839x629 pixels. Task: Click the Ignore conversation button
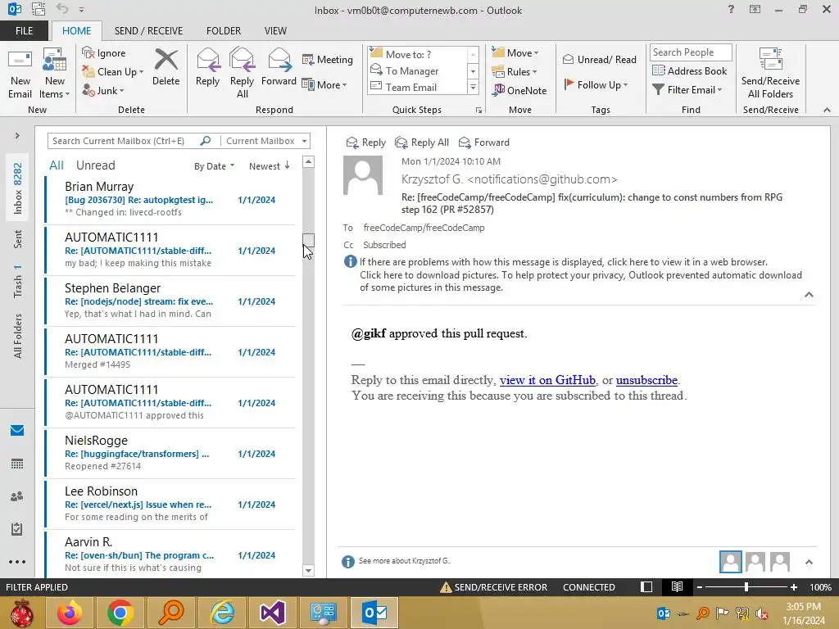[104, 53]
